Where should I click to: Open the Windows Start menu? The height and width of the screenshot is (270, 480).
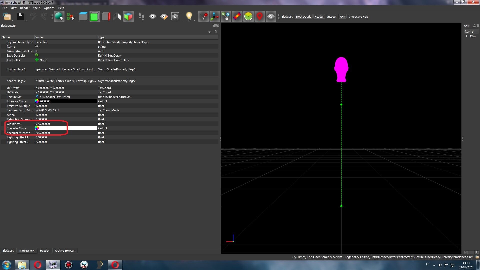point(7,265)
